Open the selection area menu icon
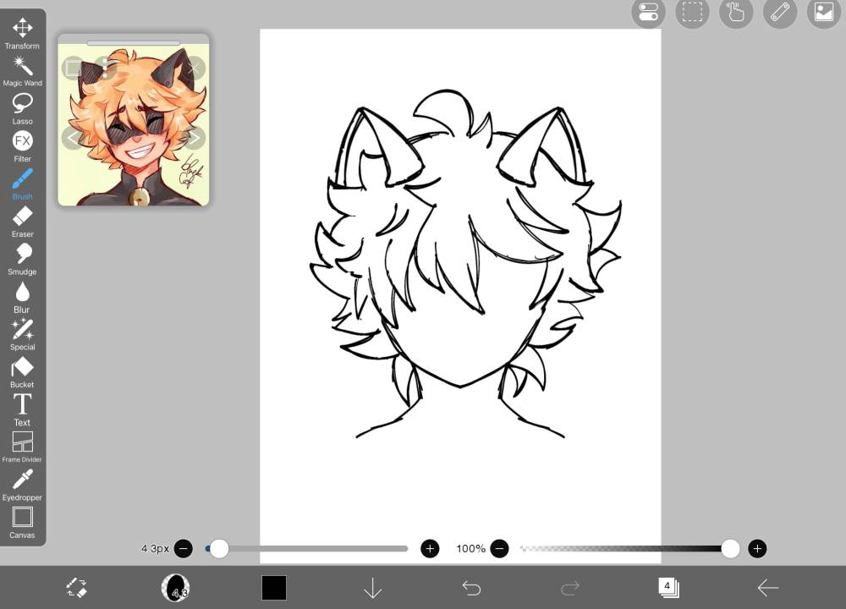The image size is (846, 609). pyautogui.click(x=692, y=12)
